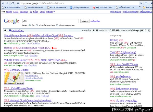The image size is (153, 112).
Task: Expand the show options plus icon
Action: point(10,30)
